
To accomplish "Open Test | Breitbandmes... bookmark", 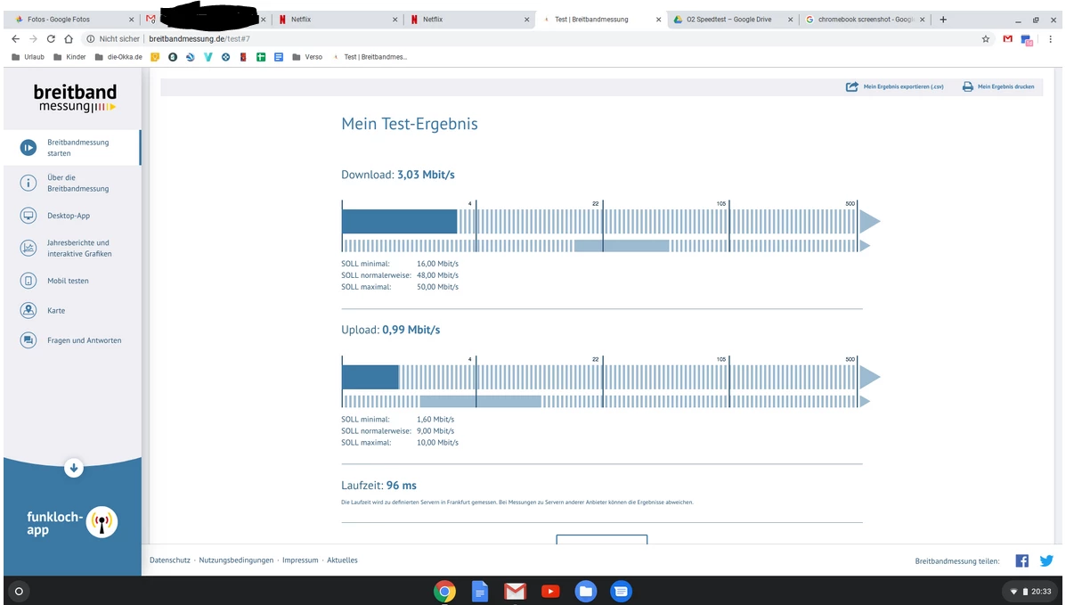I will pyautogui.click(x=370, y=57).
